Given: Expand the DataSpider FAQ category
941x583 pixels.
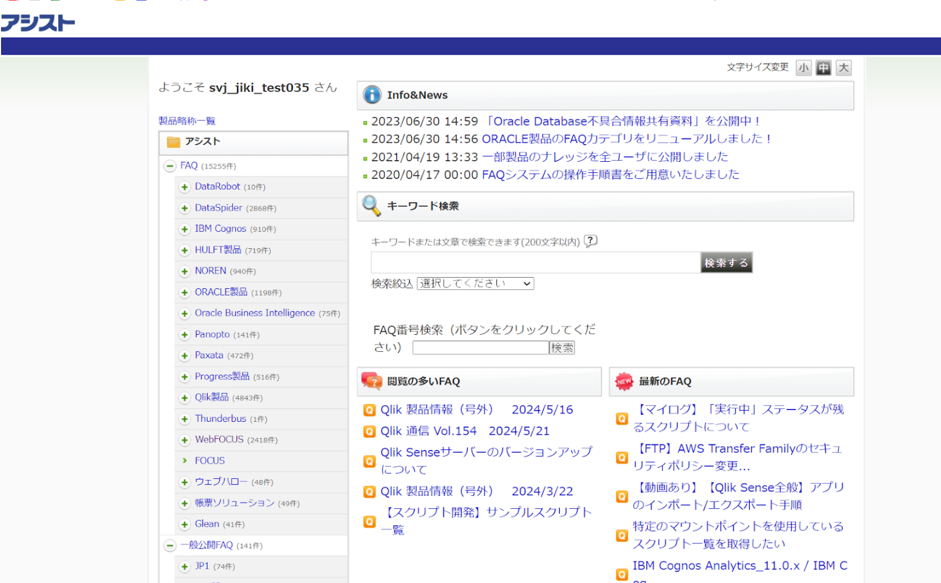Looking at the screenshot, I should pyautogui.click(x=184, y=208).
